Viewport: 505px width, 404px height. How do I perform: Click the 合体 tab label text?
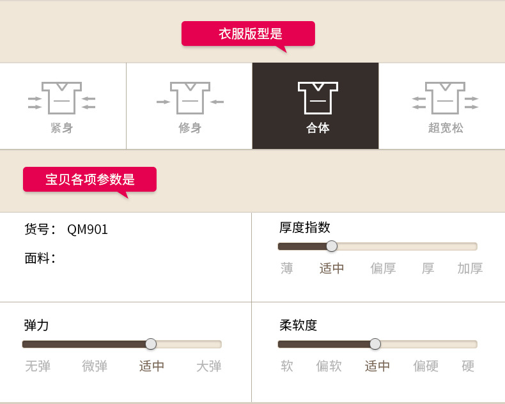point(318,128)
